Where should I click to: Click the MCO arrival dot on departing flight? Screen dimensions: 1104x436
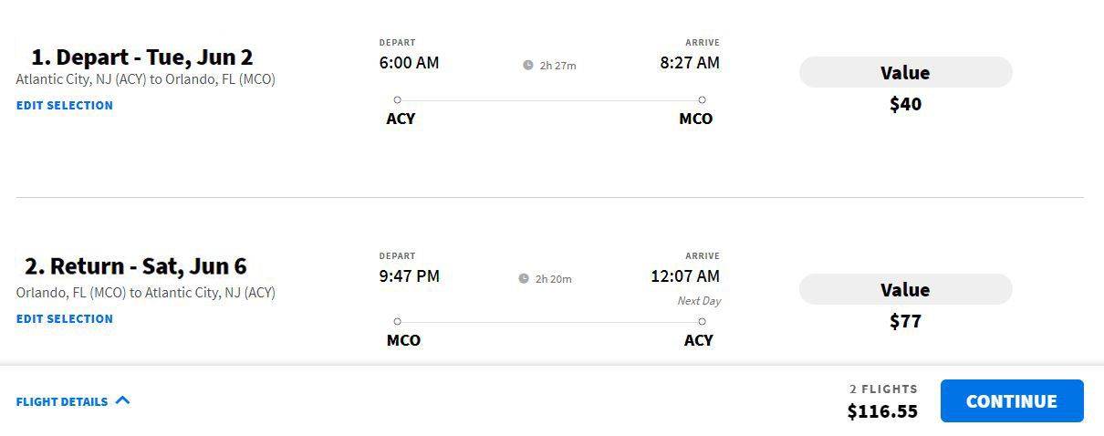pos(702,99)
